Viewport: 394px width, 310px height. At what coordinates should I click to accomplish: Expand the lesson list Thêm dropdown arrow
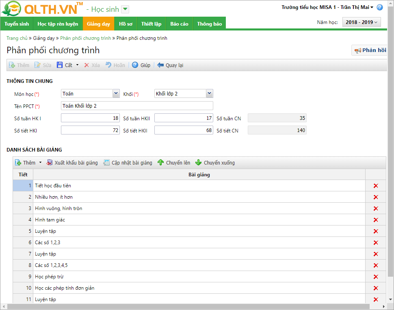41,163
